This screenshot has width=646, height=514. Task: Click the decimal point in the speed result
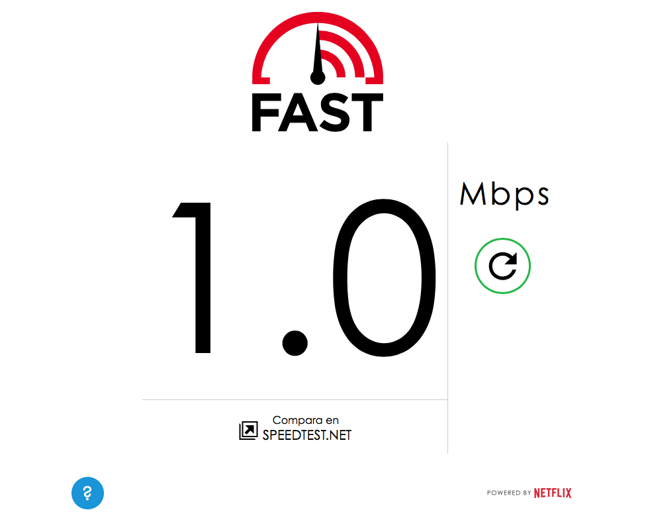pos(295,343)
